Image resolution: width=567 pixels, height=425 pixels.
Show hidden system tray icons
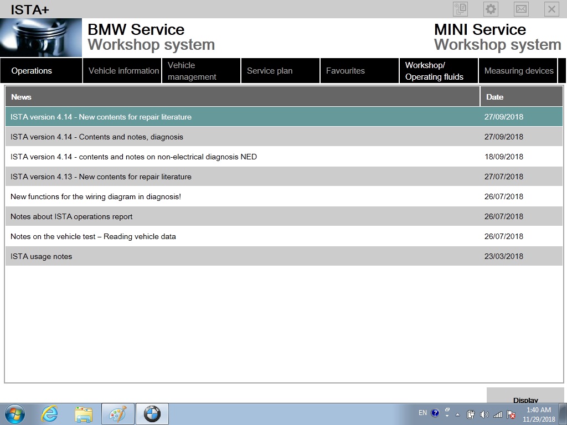pyautogui.click(x=457, y=414)
